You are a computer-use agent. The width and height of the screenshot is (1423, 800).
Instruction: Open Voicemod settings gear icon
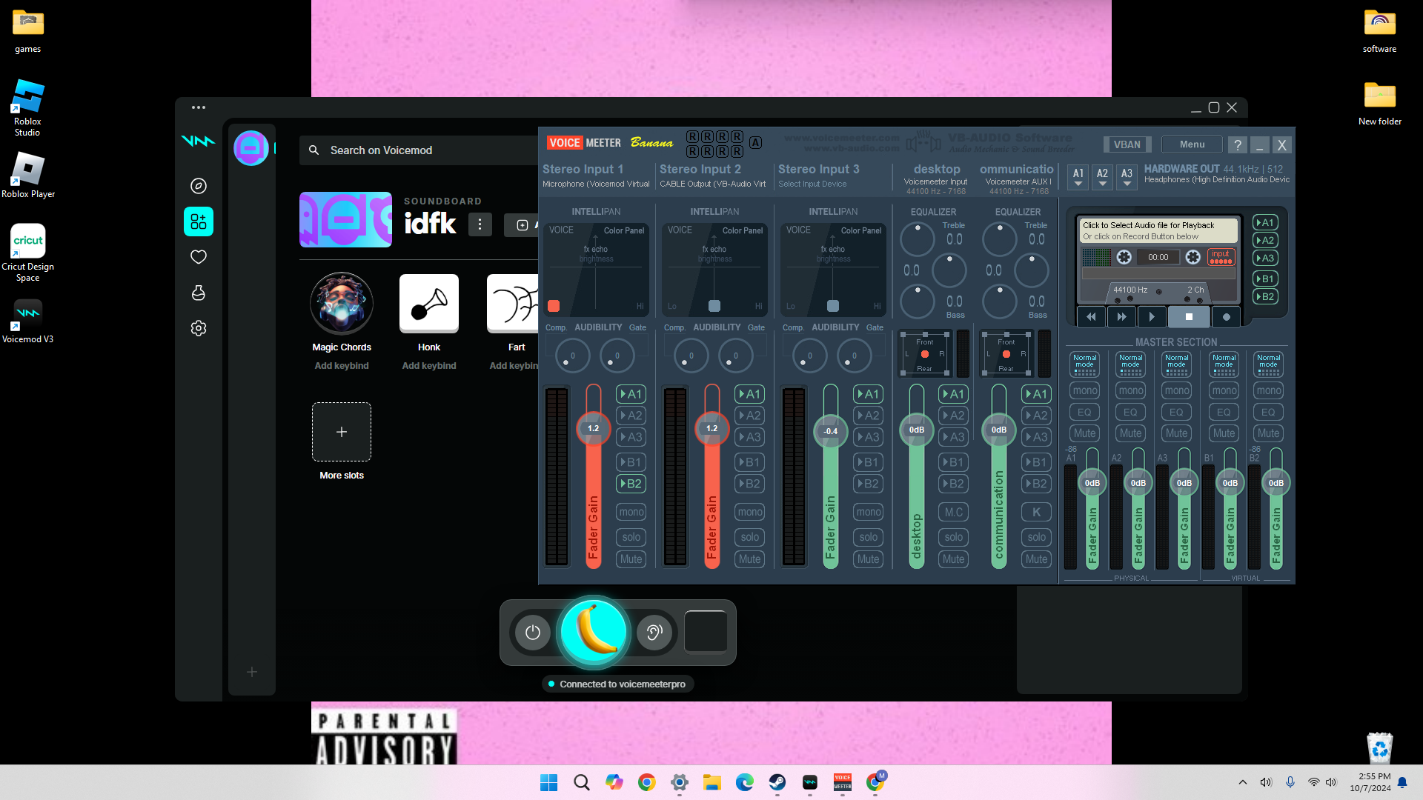tap(199, 328)
